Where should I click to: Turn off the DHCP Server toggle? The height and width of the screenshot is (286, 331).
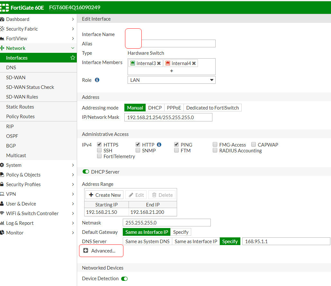(85, 172)
